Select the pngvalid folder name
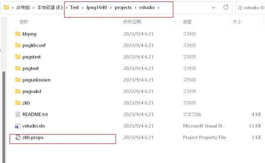Image resolution: width=265 pixels, height=163 pixels. [32, 91]
